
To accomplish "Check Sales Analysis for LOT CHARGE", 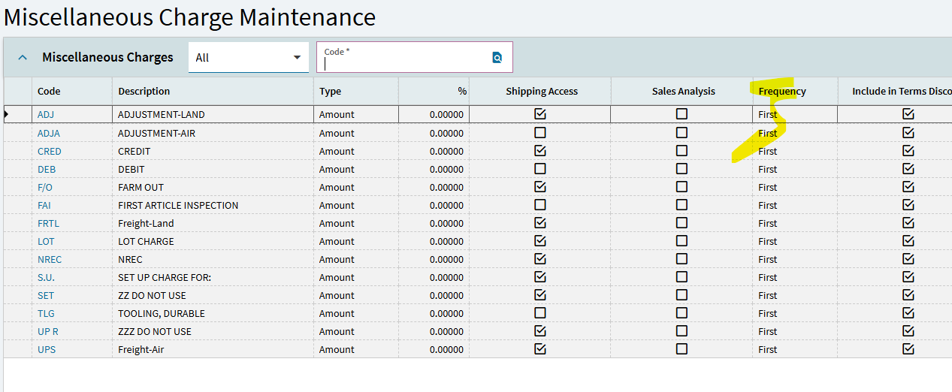I will pos(682,241).
